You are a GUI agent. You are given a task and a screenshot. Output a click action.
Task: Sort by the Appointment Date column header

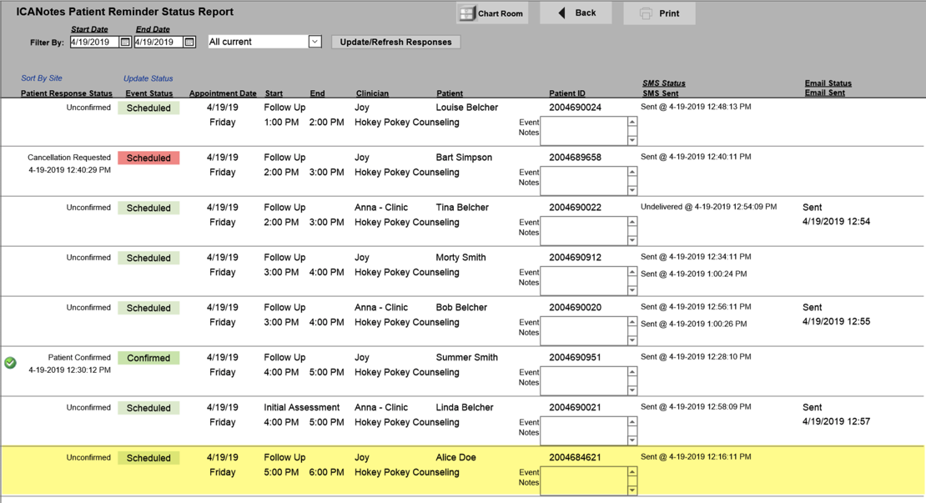pyautogui.click(x=223, y=93)
